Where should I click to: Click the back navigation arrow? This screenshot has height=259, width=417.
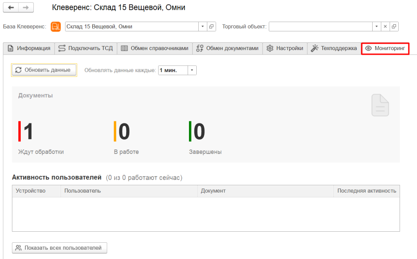click(x=11, y=8)
